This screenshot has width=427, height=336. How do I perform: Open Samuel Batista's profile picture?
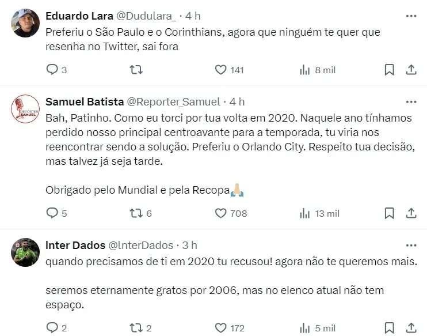coord(26,109)
